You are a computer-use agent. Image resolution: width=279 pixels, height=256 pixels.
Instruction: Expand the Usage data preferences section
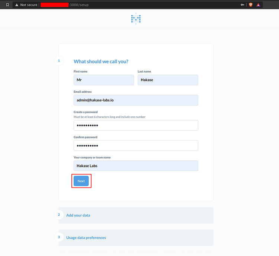click(86, 238)
